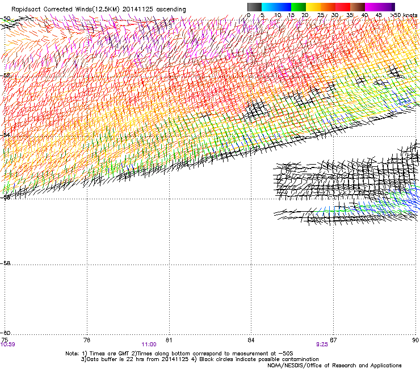Click the 'Rapidscat Corrected Winds(12.5KM) 20141125 ascending' title
Screen dimensions: 420x369
(x=99, y=10)
